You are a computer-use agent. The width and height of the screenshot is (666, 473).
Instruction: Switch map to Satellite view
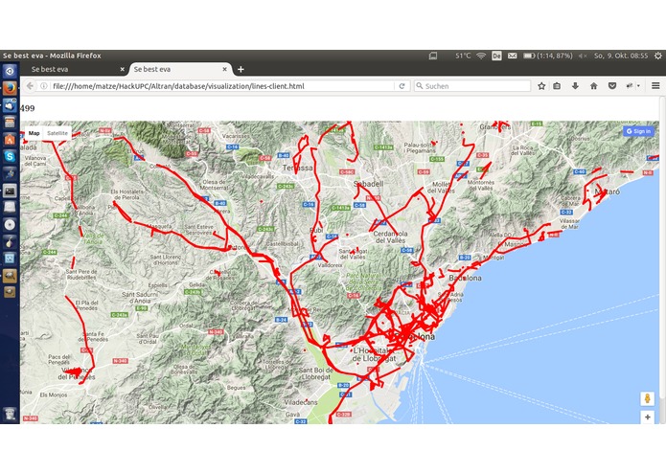click(x=57, y=133)
